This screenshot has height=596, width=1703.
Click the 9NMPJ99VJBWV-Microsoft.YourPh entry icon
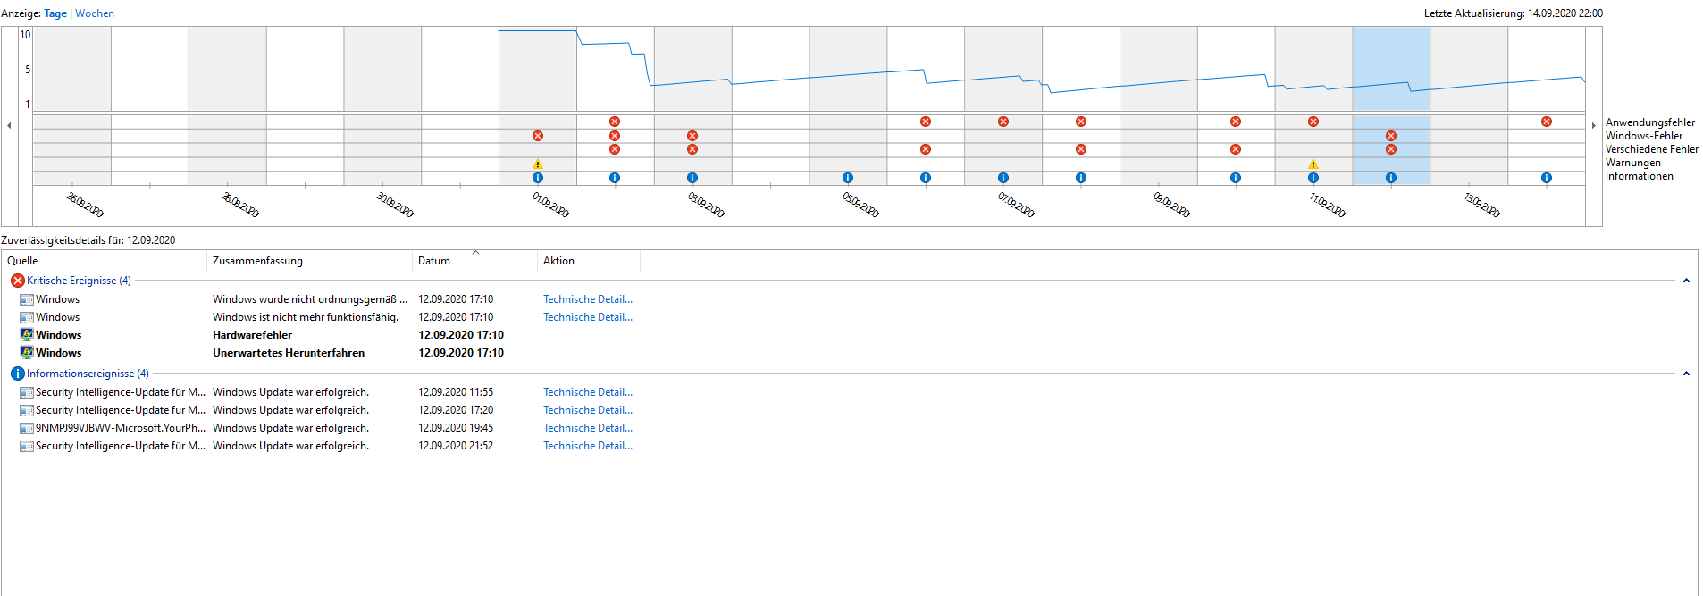pyautogui.click(x=26, y=427)
